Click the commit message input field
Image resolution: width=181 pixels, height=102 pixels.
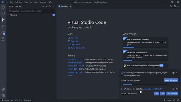pos(31,11)
